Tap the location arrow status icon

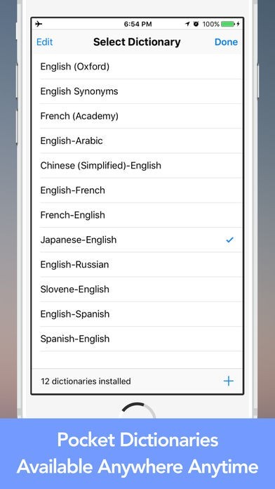[187, 24]
